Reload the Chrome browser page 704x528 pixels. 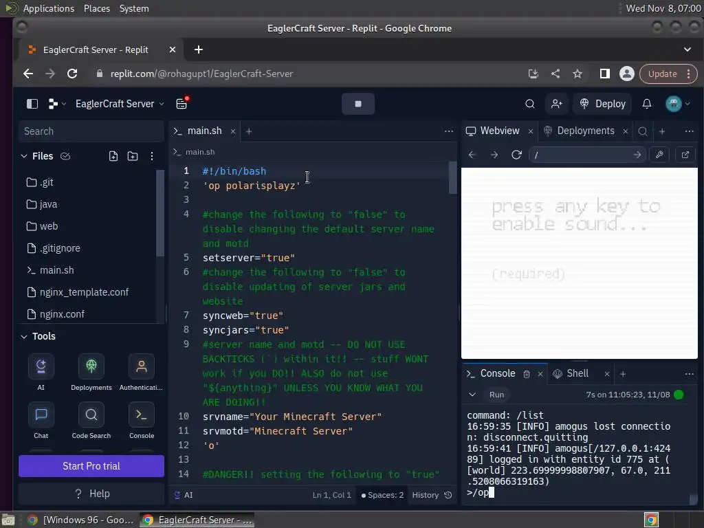coord(71,74)
